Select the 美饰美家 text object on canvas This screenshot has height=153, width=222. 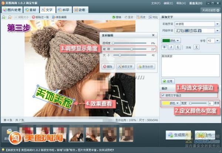pyautogui.click(x=53, y=98)
